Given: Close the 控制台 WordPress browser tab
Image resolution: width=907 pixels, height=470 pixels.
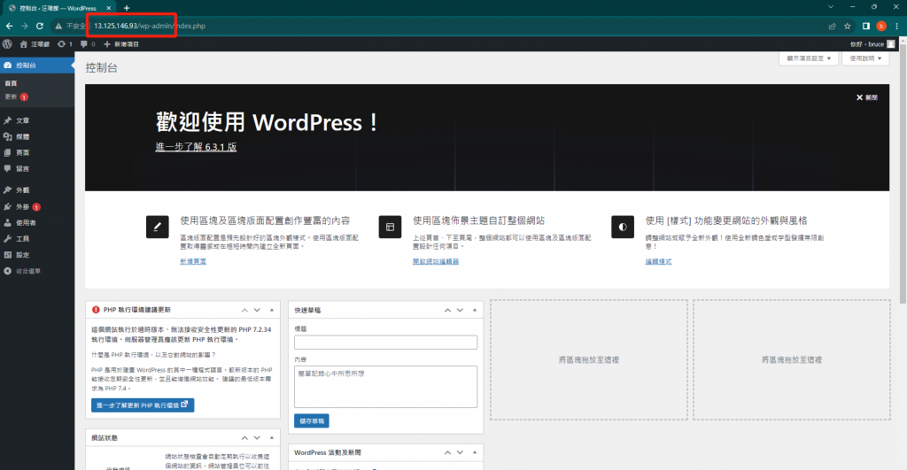Looking at the screenshot, I should [108, 8].
